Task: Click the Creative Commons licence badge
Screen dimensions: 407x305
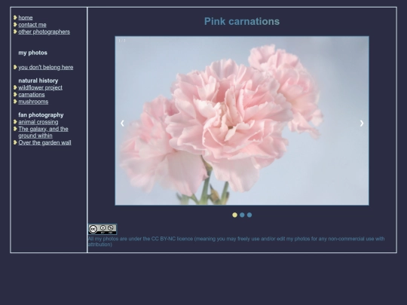Action: [103, 229]
